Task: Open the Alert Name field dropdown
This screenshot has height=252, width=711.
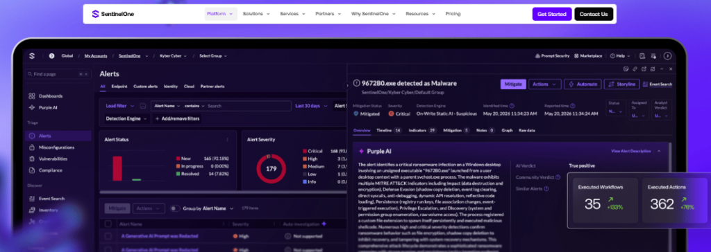Action: 167,106
